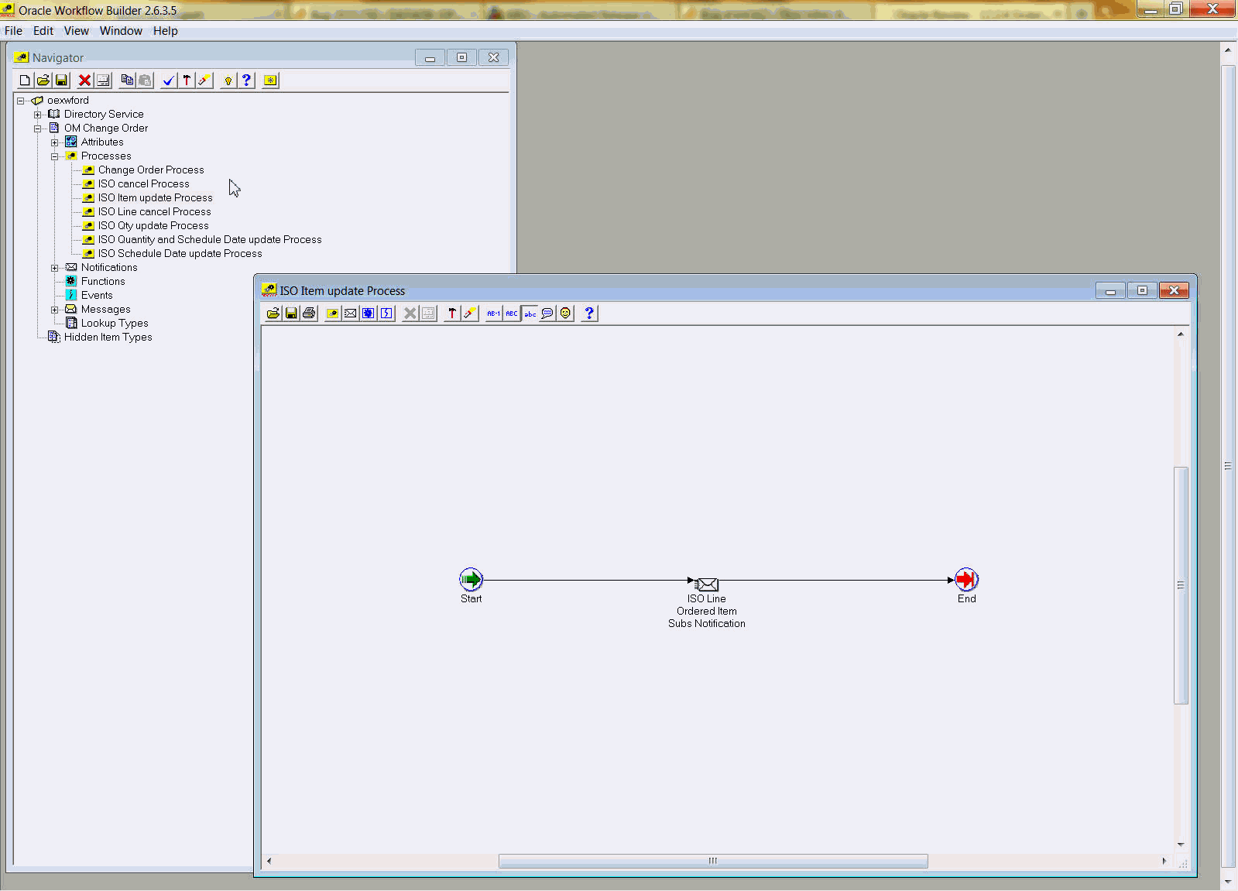
Task: Click the flashlight Find icon in process window
Action: point(470,314)
